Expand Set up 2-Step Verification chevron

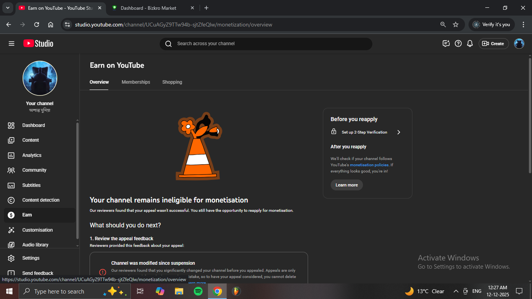[398, 132]
